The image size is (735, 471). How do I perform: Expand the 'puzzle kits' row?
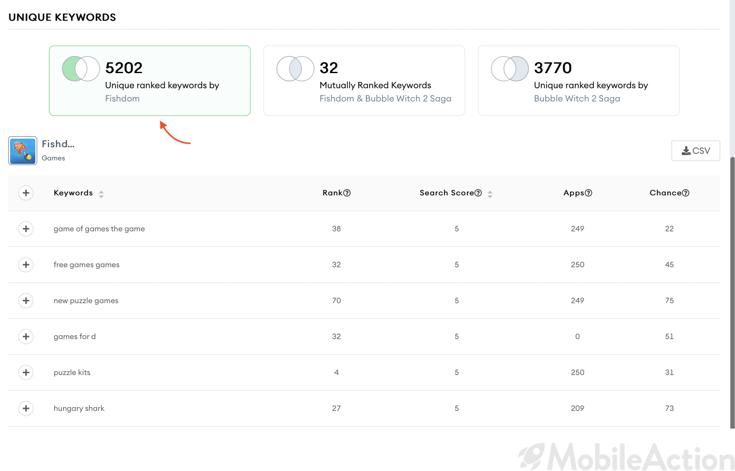click(x=26, y=372)
